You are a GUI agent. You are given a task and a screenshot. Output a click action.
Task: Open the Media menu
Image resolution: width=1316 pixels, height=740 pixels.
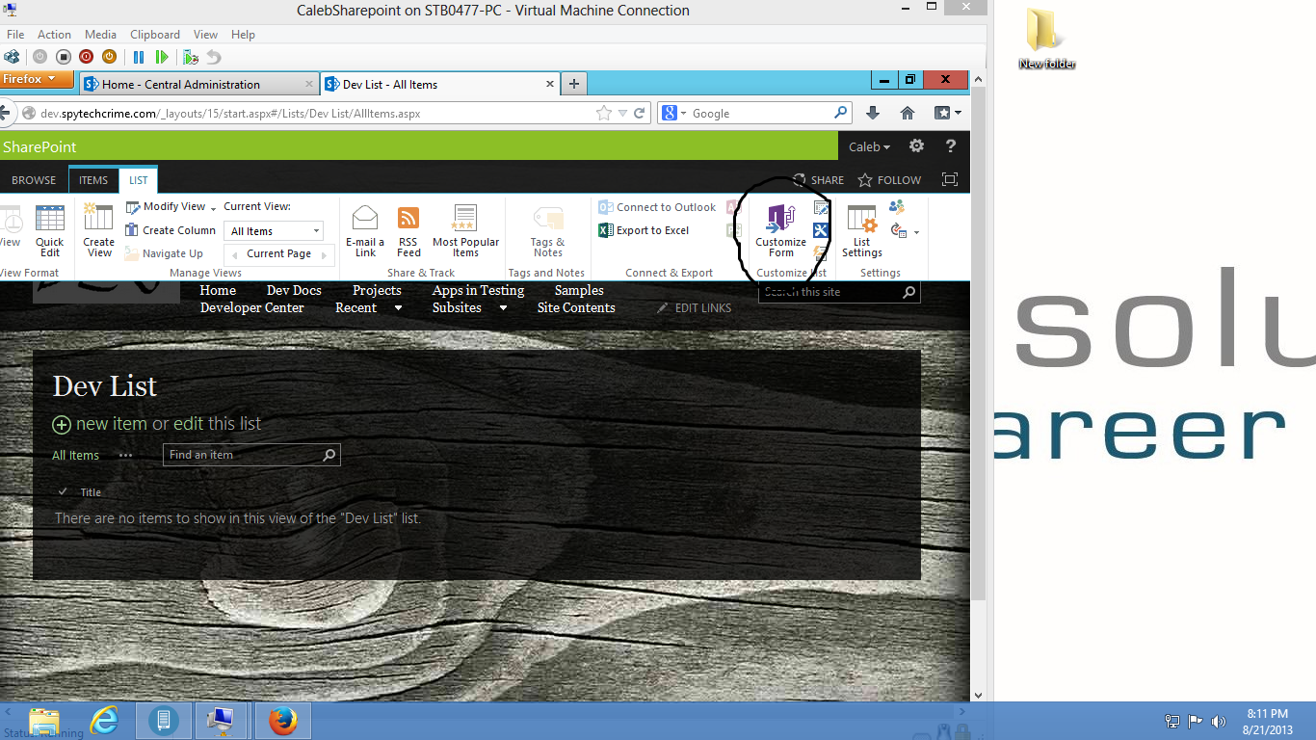pyautogui.click(x=101, y=35)
